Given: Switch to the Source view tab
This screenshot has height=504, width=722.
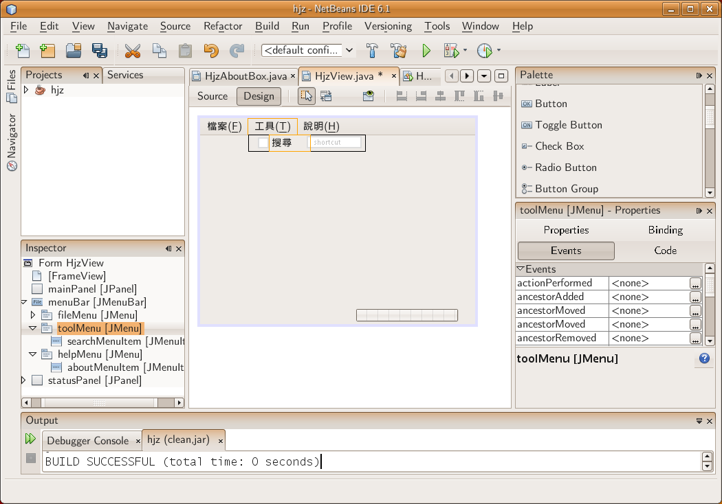Looking at the screenshot, I should (212, 96).
